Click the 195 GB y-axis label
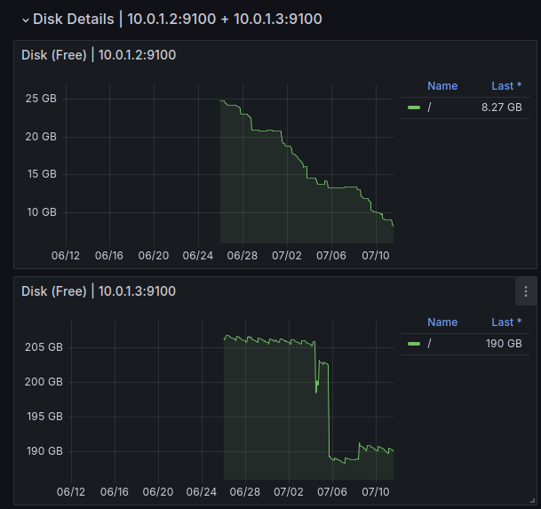The width and height of the screenshot is (541, 509). (x=44, y=417)
